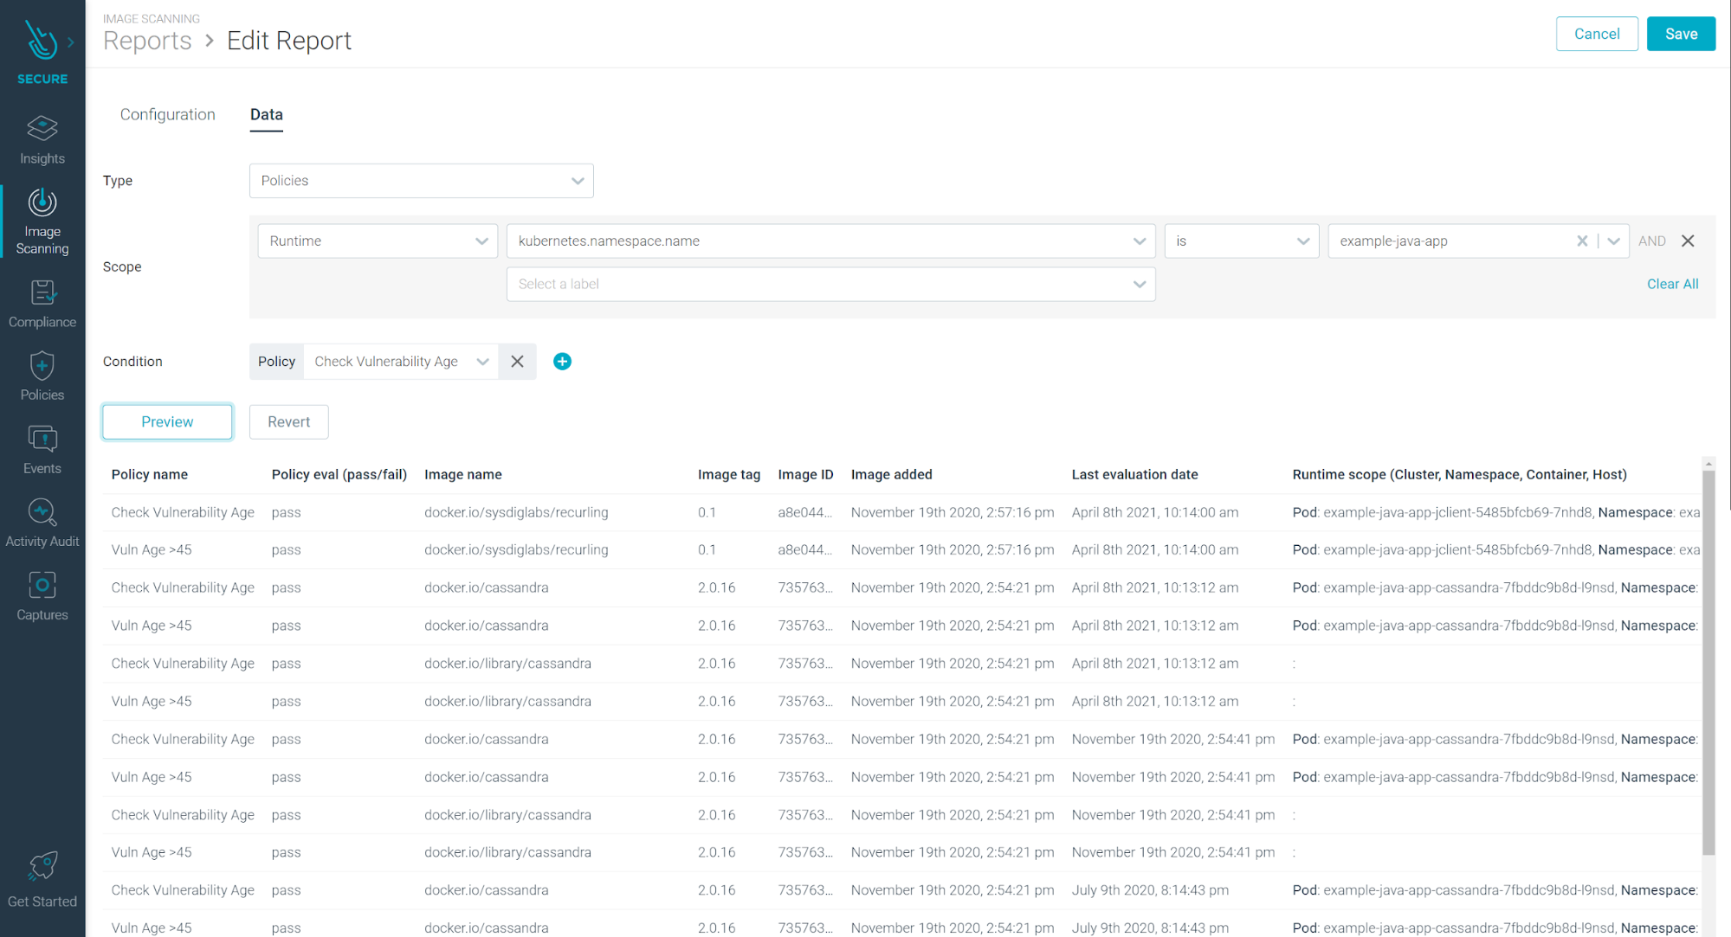Expand the sidebar with the chevron next to the logo
Viewport: 1731px width, 937px height.
coord(71,42)
